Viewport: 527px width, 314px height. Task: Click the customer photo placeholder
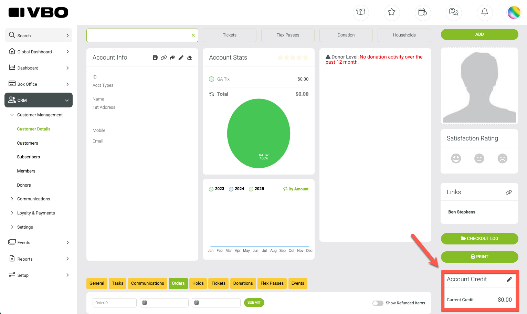point(479,86)
